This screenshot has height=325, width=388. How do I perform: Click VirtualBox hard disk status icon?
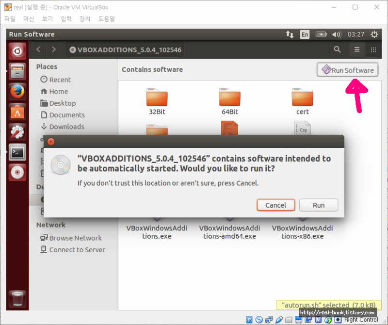coord(249,320)
